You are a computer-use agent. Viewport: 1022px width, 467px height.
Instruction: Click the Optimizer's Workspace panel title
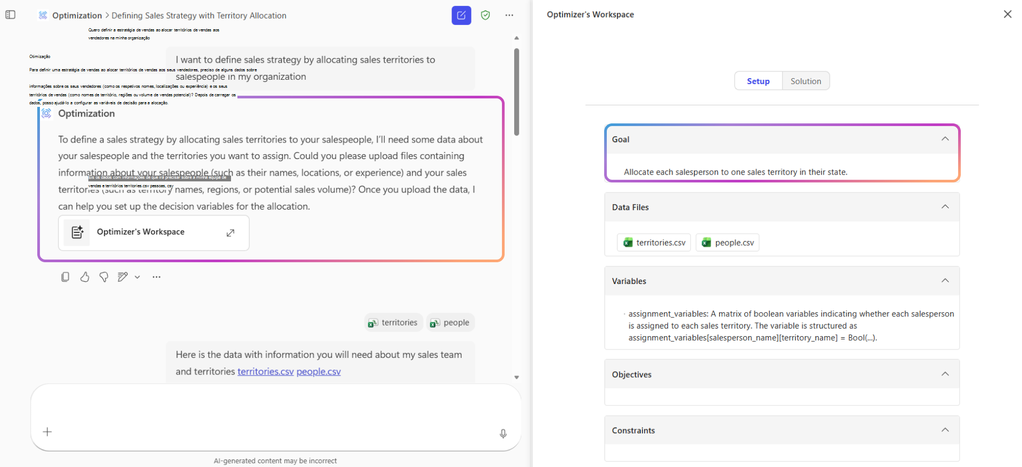click(590, 14)
